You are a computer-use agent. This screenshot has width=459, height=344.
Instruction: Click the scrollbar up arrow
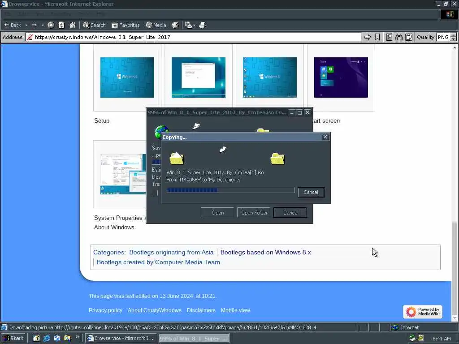(455, 47)
